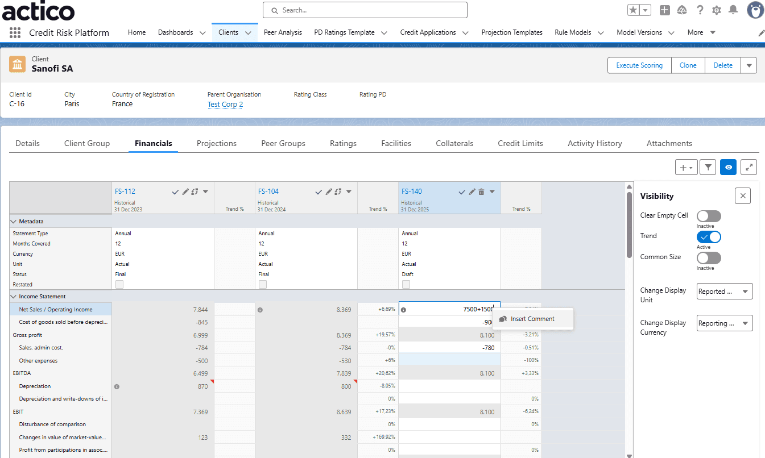765x458 pixels.
Task: Click the favorites star icon
Action: 633,10
